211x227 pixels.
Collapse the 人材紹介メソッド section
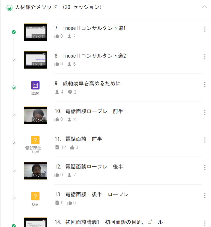[x=204, y=7]
